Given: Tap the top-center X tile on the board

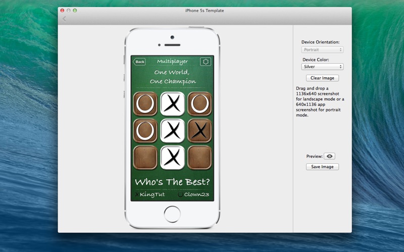Looking at the screenshot, I should click(172, 104).
